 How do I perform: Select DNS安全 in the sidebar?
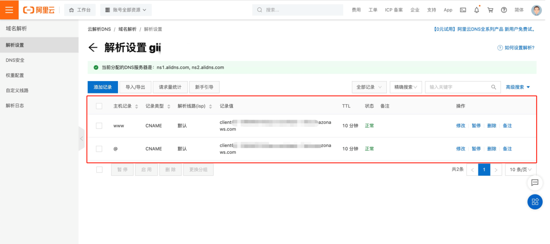[x=15, y=60]
